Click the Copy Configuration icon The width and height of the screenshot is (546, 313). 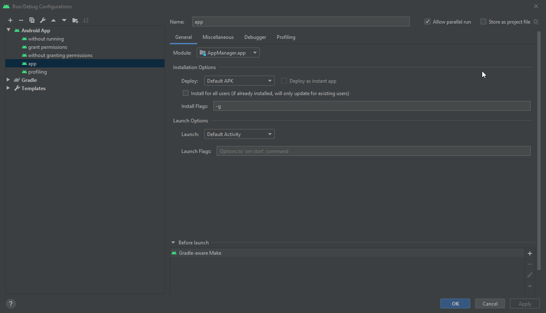click(x=32, y=20)
